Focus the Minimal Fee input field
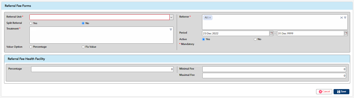This screenshot has width=354, height=98. pos(274,69)
